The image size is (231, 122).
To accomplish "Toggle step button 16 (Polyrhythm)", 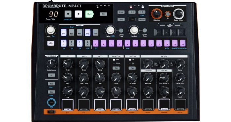I will click(183, 43).
